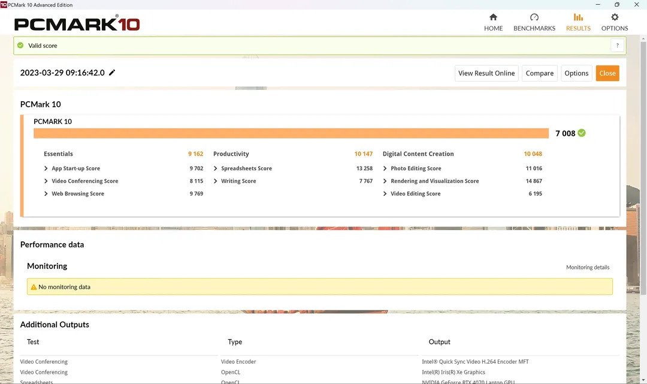Click the pencil icon to rename result
Viewport: 647px width, 384px height.
[x=112, y=73]
